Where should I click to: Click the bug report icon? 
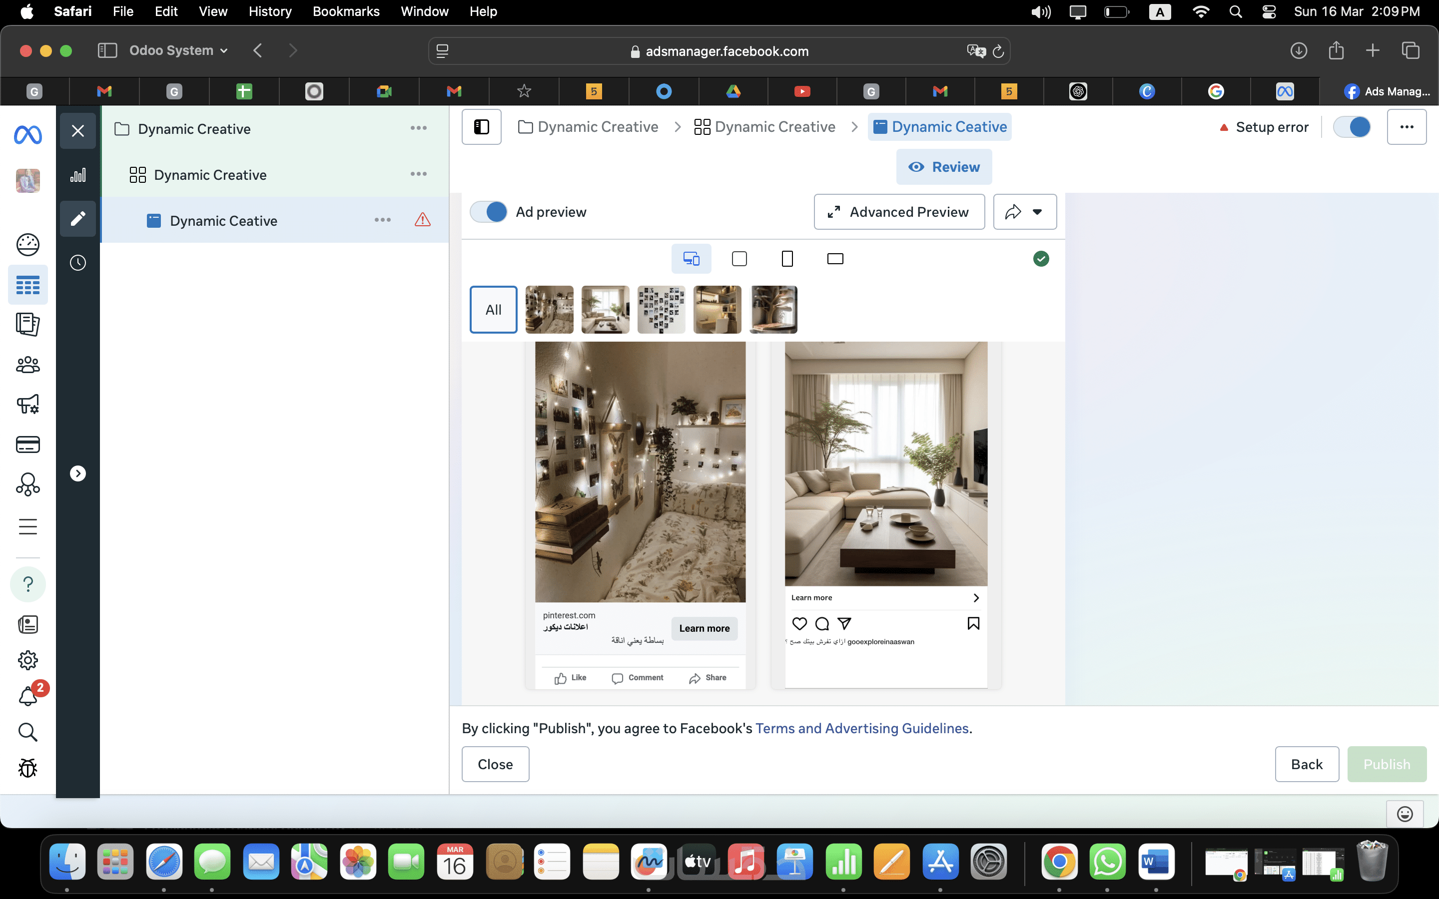(28, 768)
